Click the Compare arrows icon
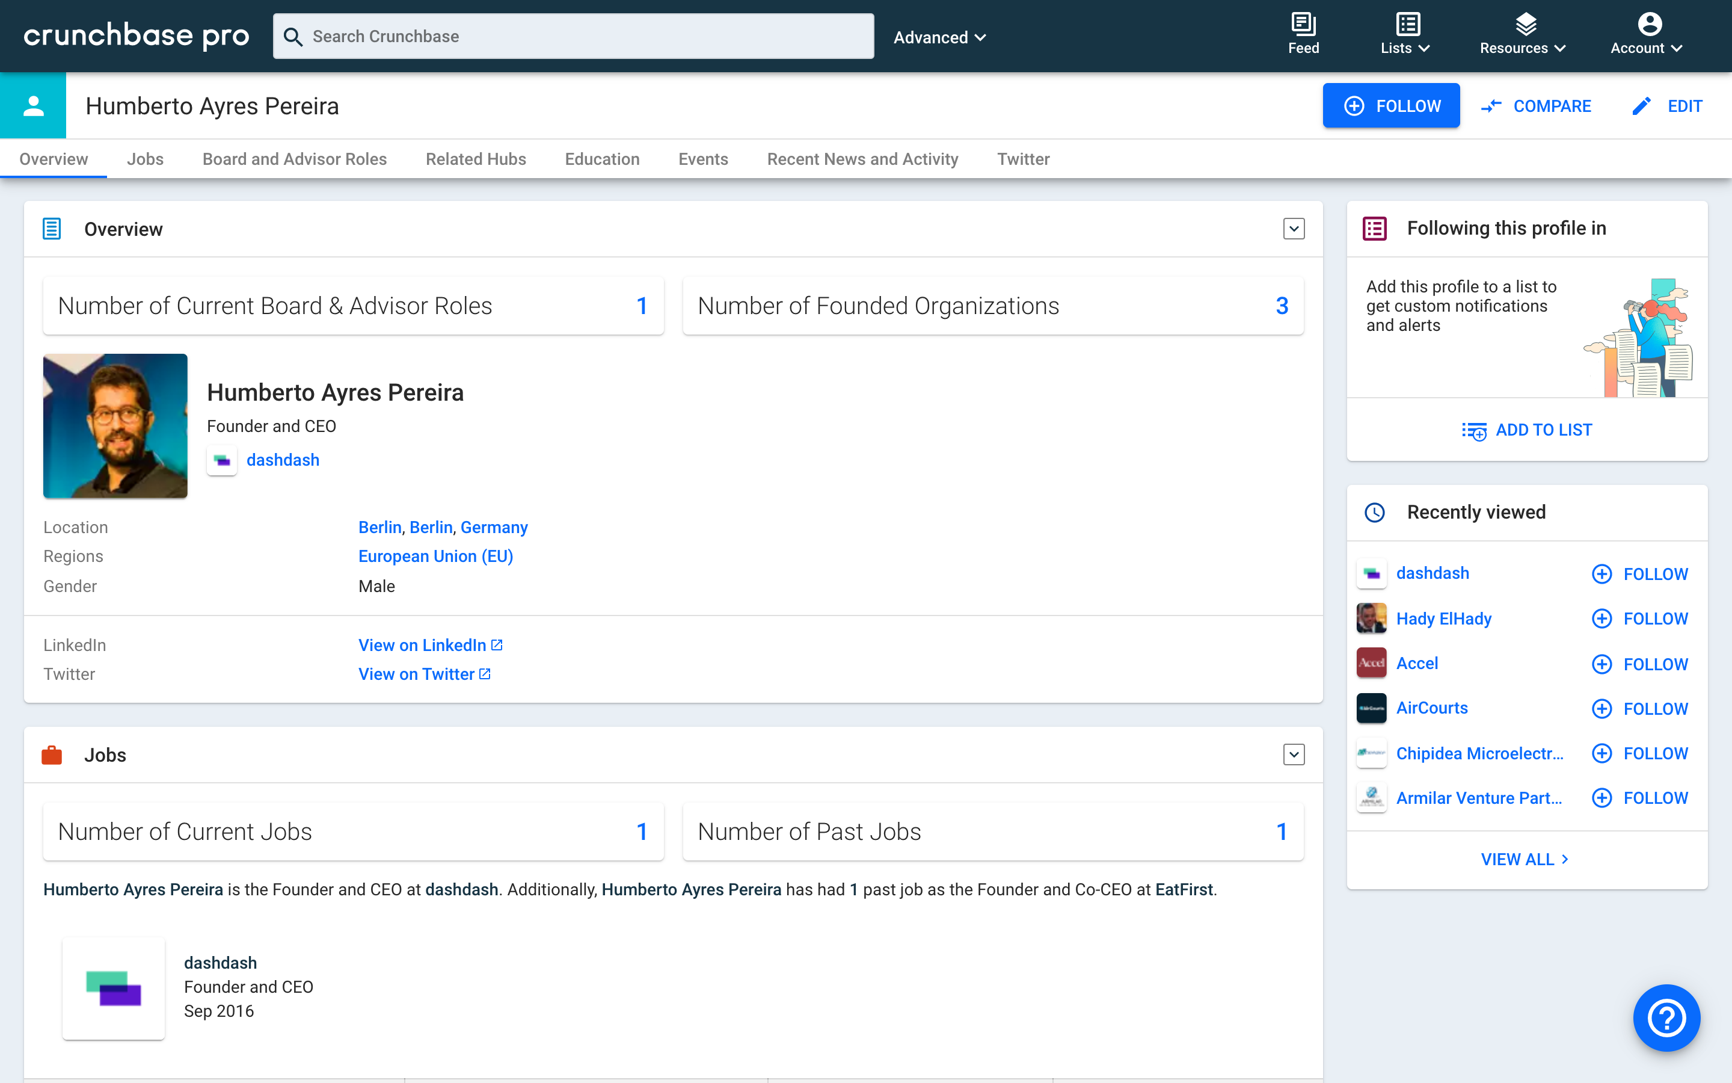This screenshot has height=1083, width=1732. click(1491, 106)
